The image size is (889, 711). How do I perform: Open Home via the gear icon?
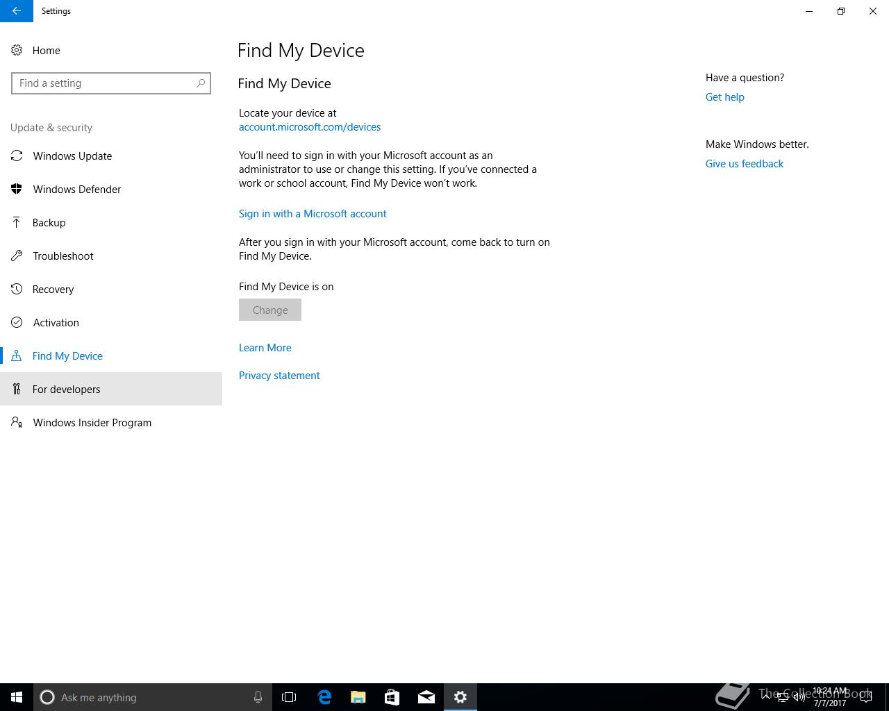point(17,50)
